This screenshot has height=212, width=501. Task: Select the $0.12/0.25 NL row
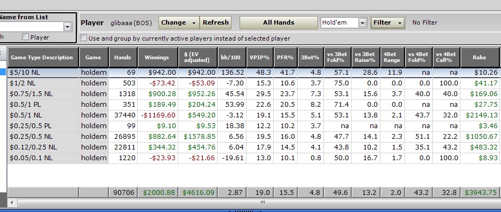pyautogui.click(x=253, y=147)
